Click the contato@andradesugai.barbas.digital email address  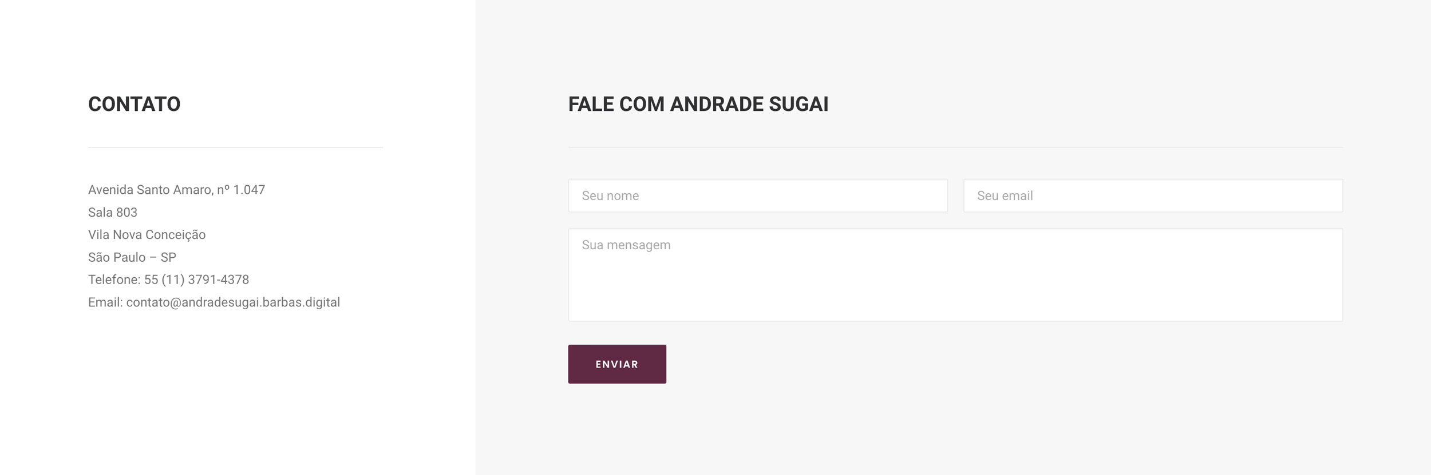pyautogui.click(x=233, y=302)
